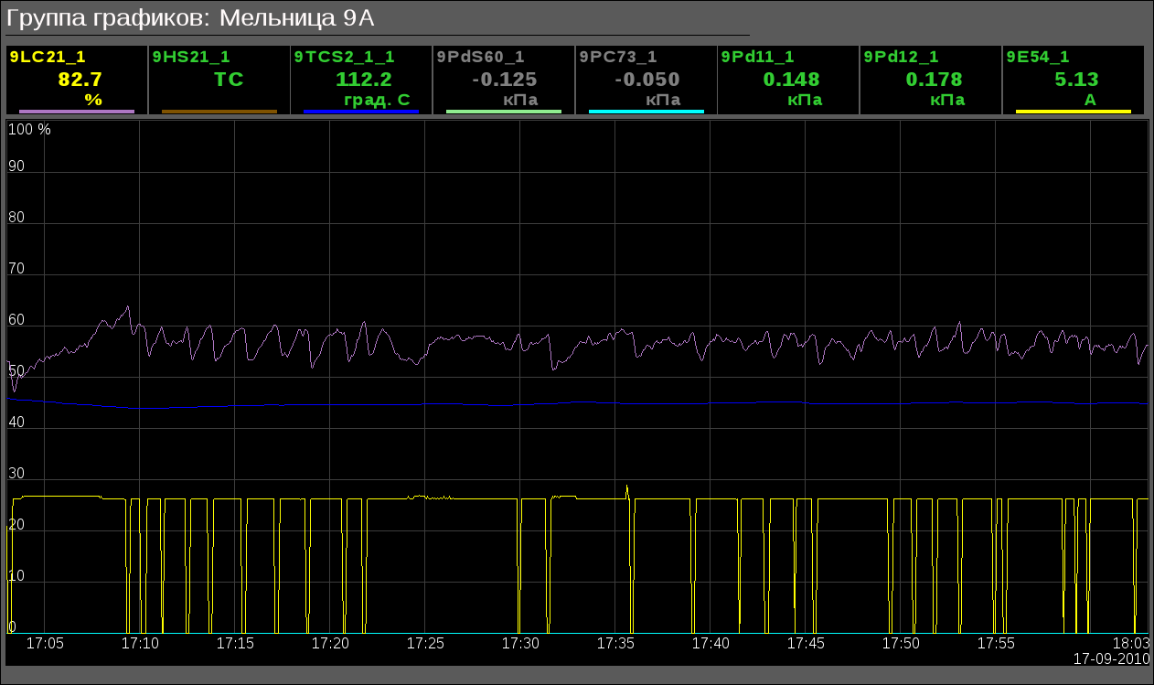Click the 18:03 time axis label
Screen dimensions: 1154x685
click(x=1130, y=644)
